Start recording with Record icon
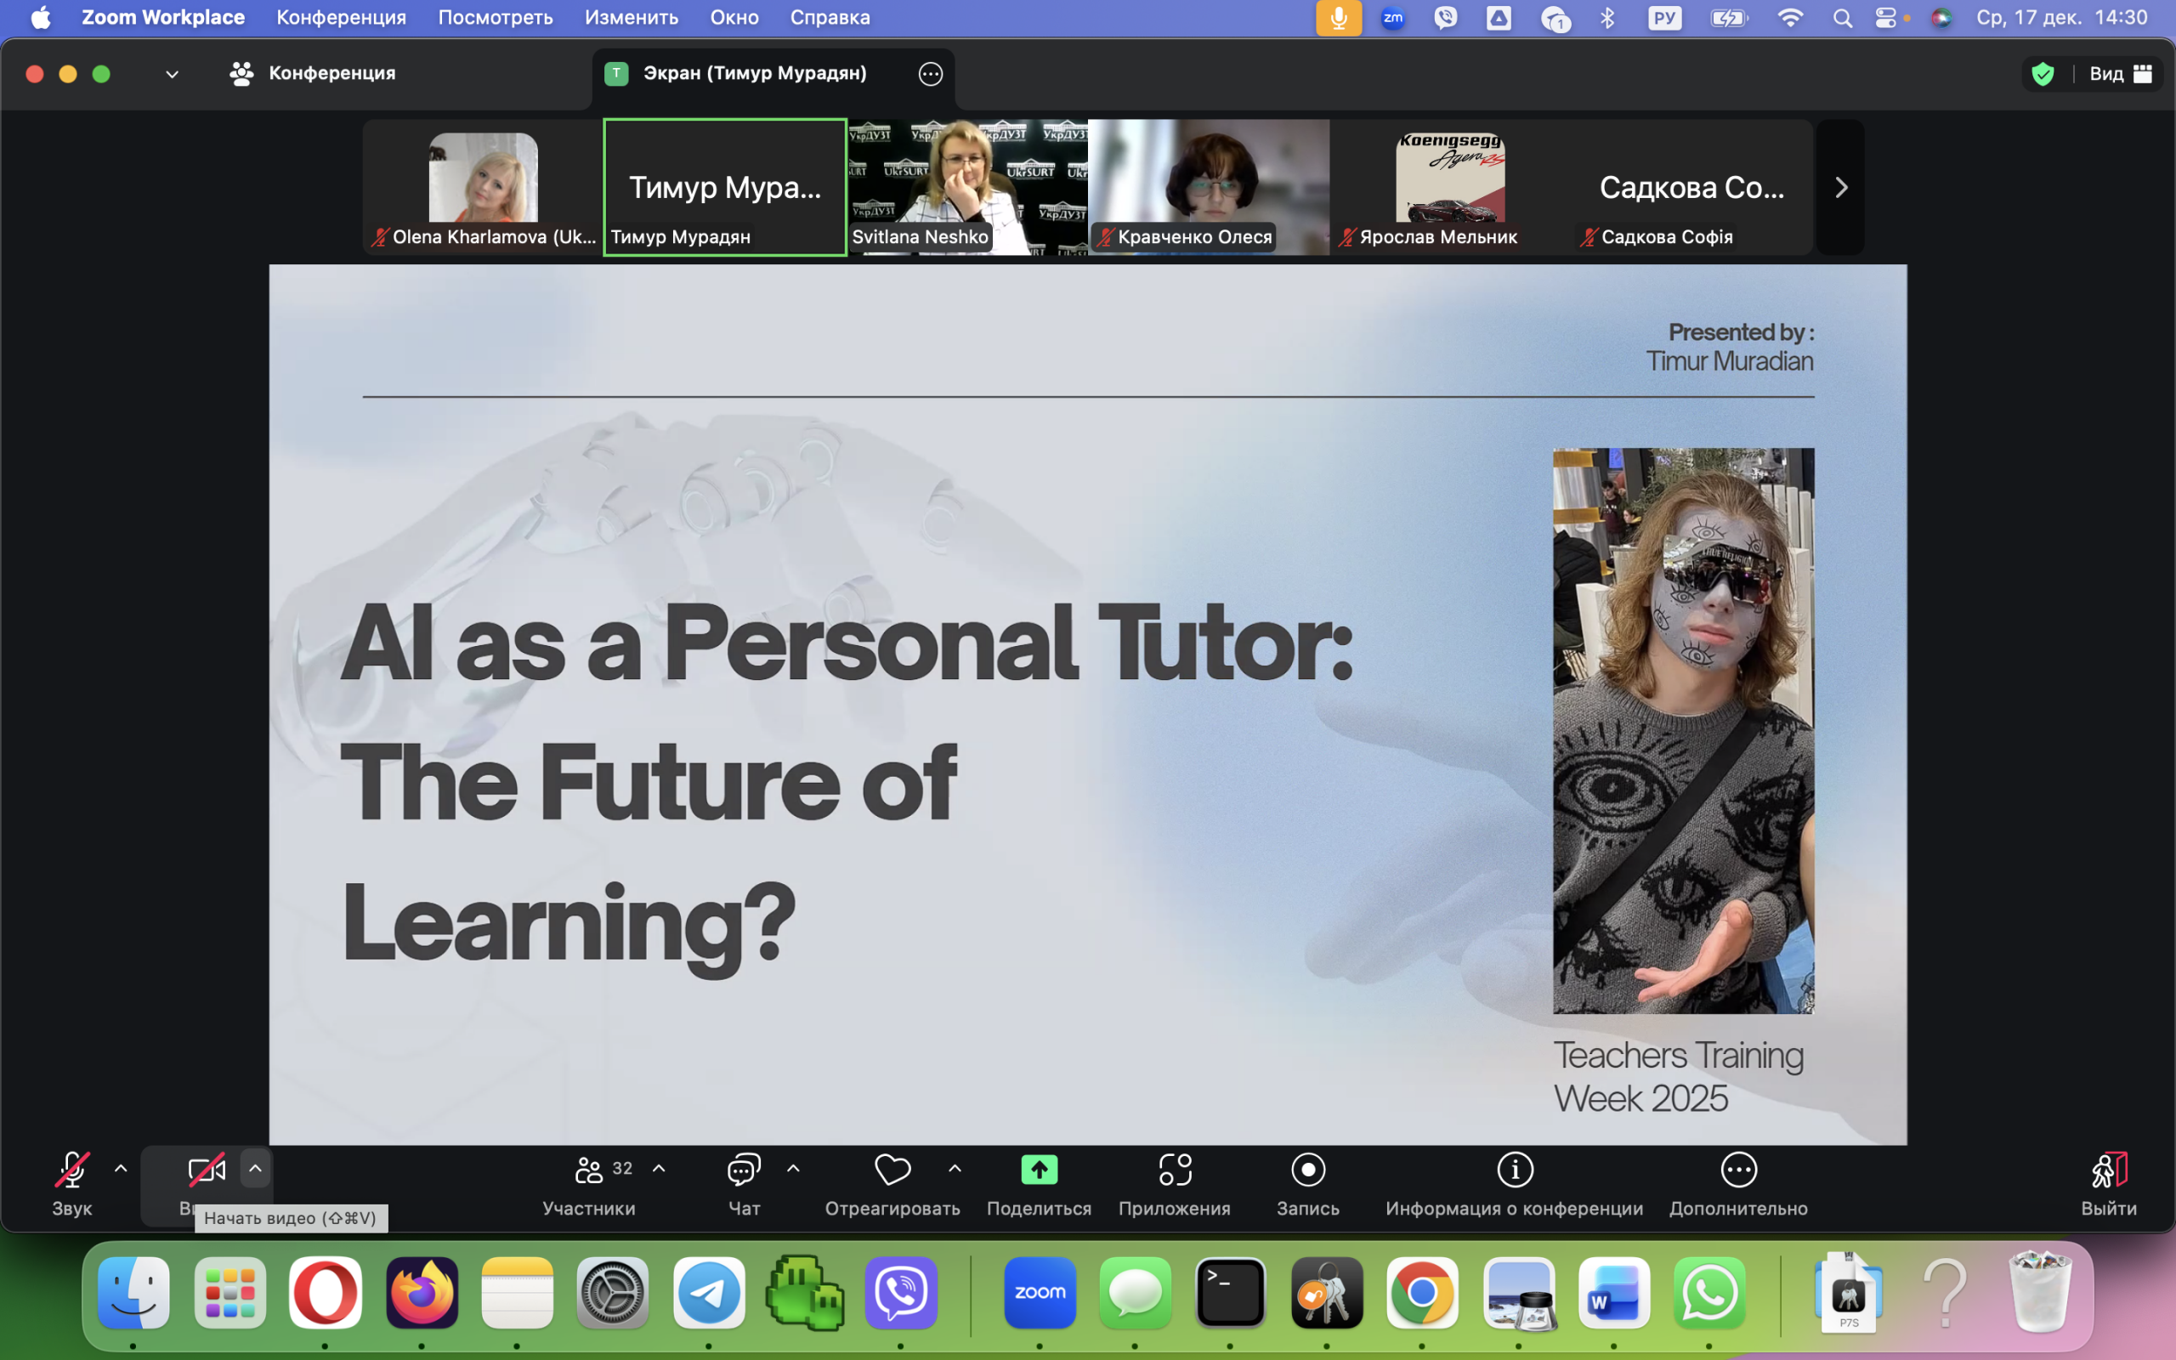 point(1307,1170)
